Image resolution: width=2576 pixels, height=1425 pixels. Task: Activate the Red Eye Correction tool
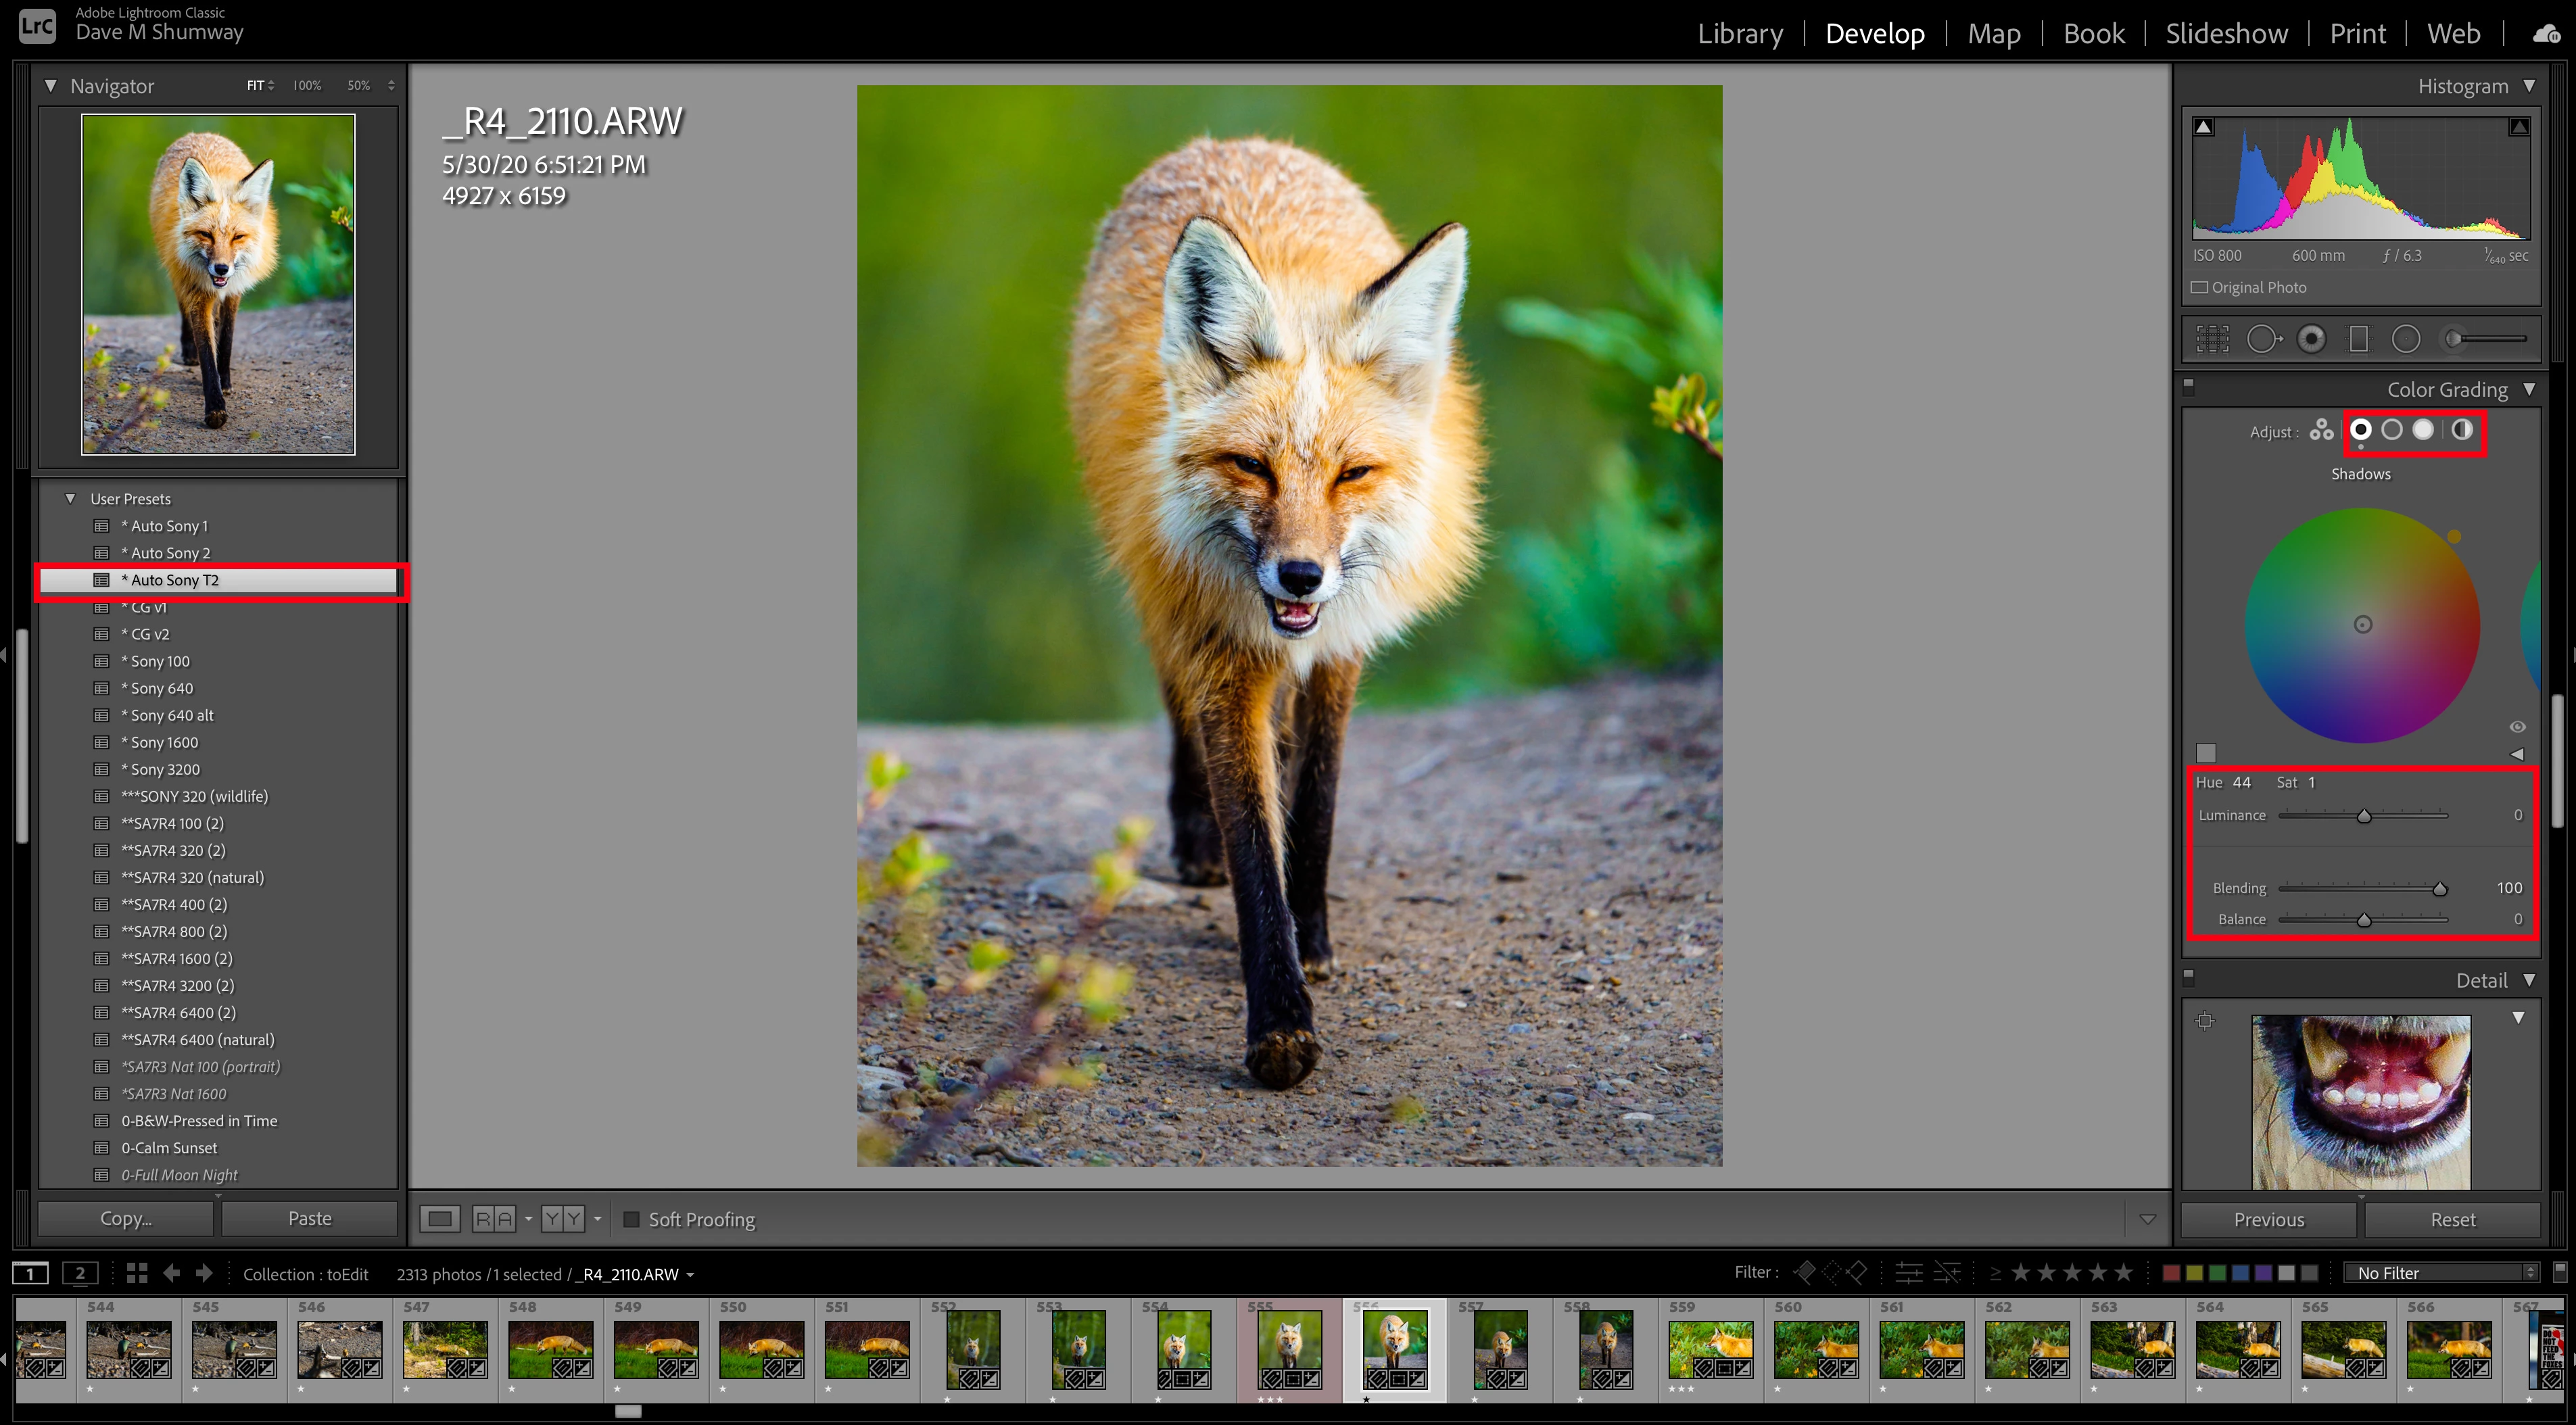tap(2311, 339)
